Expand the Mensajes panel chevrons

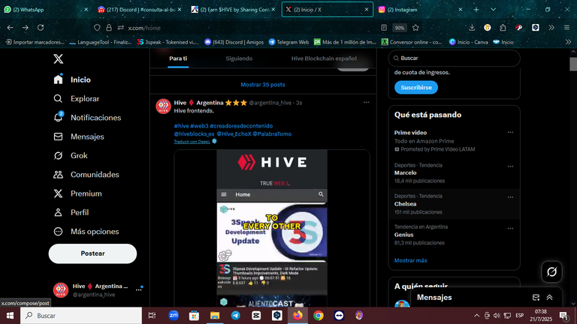(549, 298)
